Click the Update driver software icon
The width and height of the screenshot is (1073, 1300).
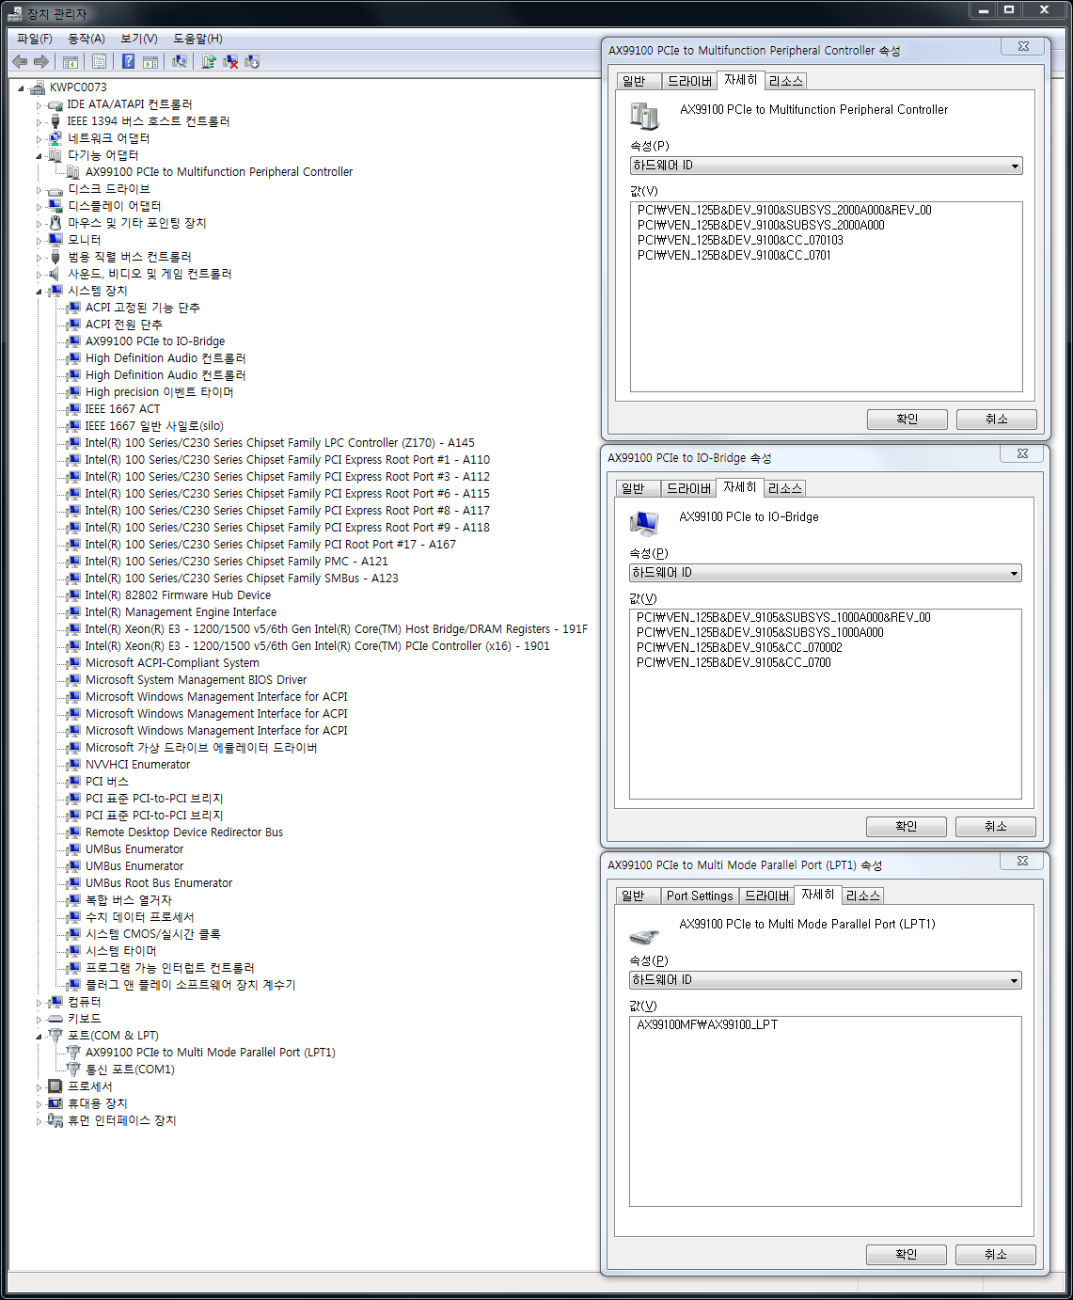click(x=209, y=61)
